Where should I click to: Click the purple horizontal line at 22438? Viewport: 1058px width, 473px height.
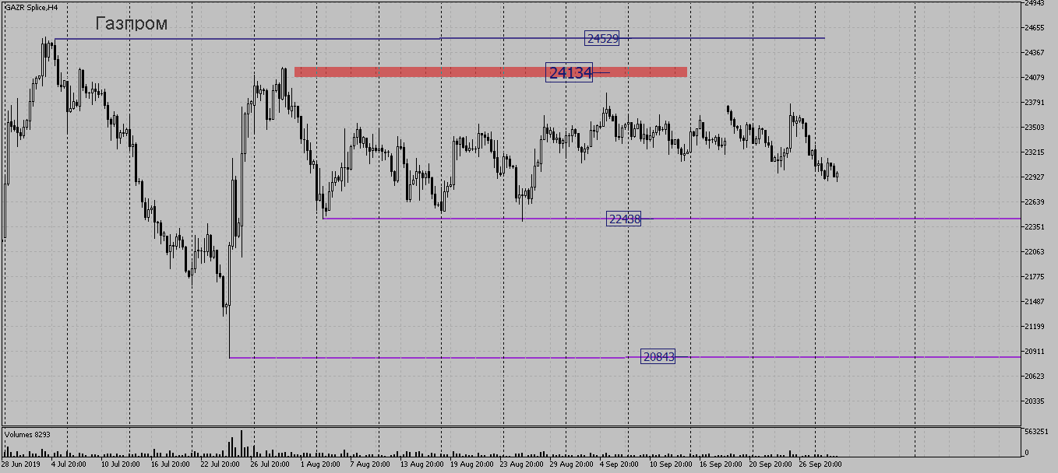click(x=857, y=219)
